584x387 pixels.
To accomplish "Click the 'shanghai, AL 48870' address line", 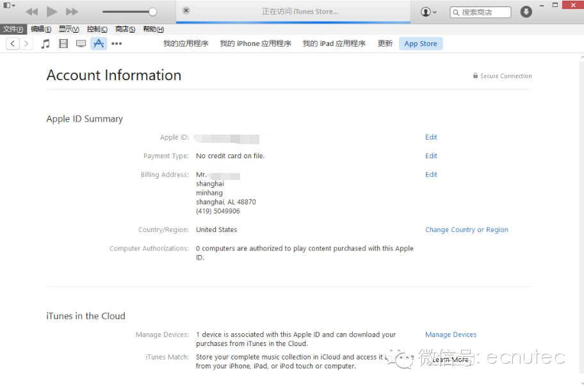I will (x=226, y=202).
